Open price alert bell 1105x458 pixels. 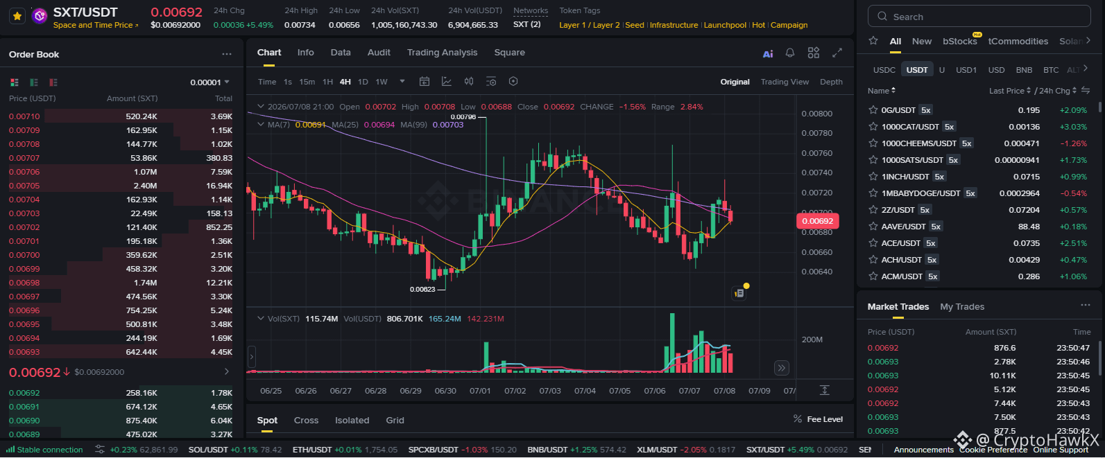click(x=790, y=53)
